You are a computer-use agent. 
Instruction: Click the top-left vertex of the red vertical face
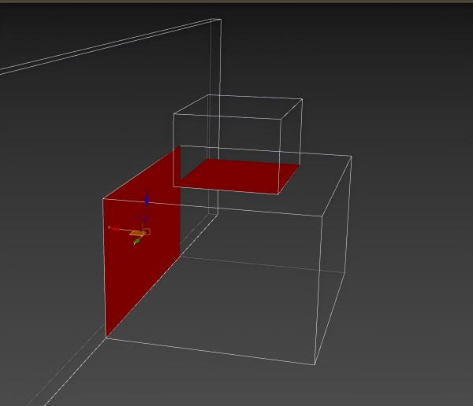[x=103, y=199]
